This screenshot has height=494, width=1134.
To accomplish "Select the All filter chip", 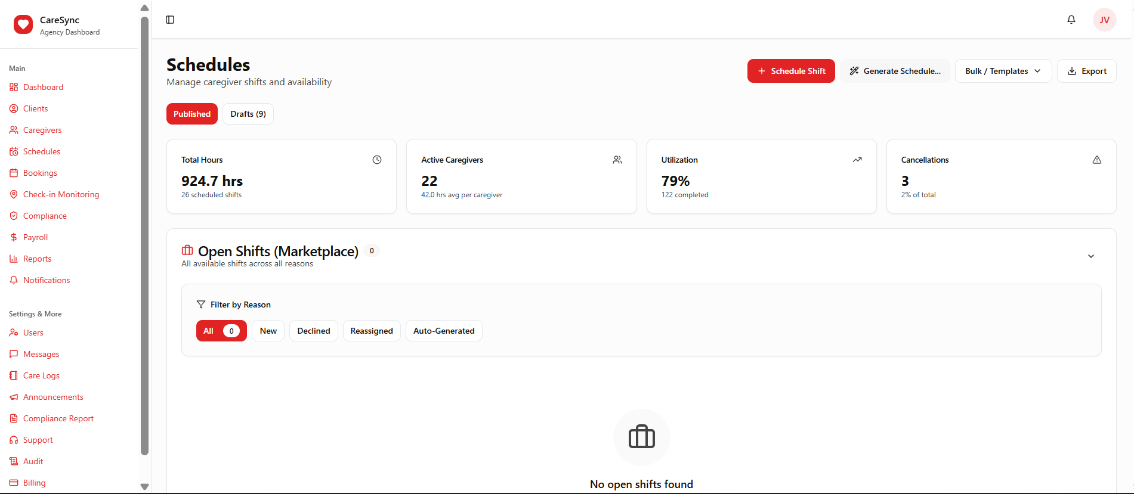I will (221, 331).
